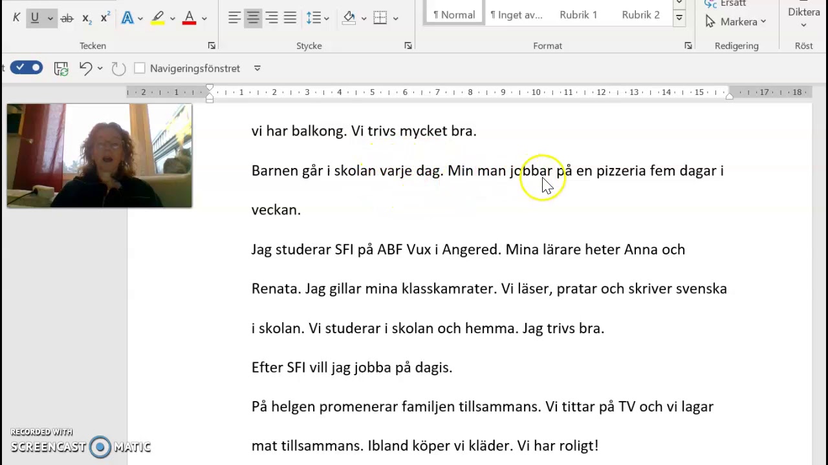Toggle the AutoSave switch
Screen dimensions: 828x465
click(27, 68)
